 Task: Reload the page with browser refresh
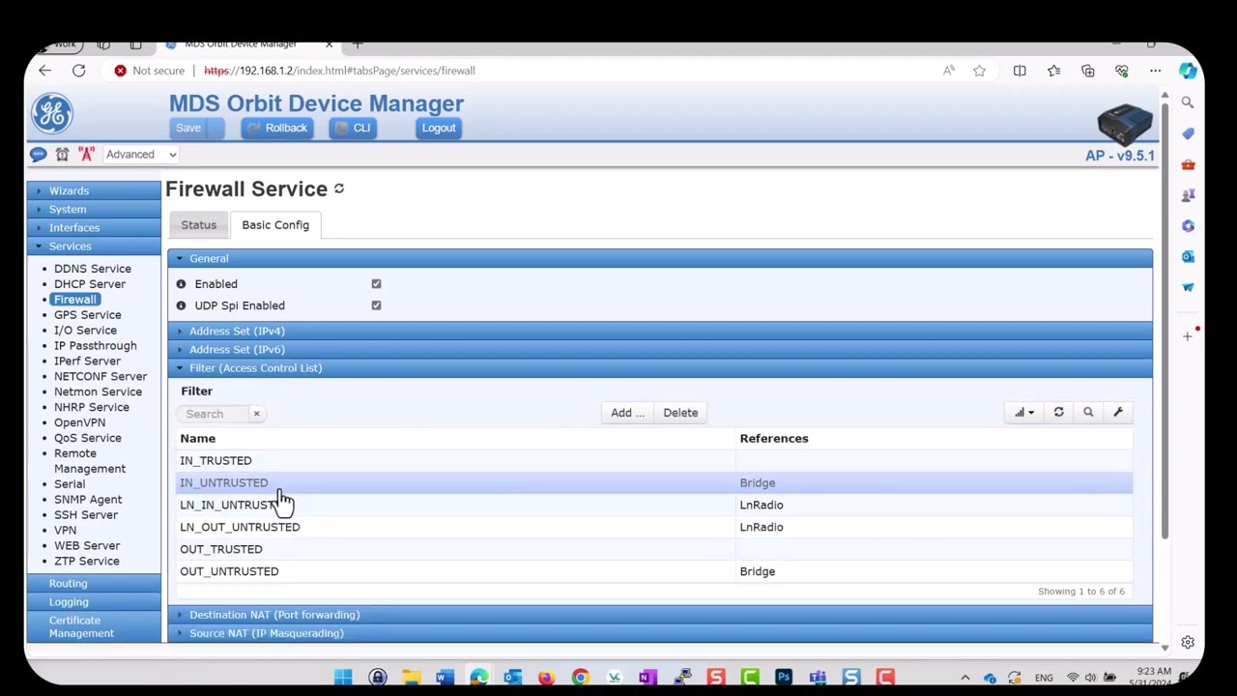(78, 71)
